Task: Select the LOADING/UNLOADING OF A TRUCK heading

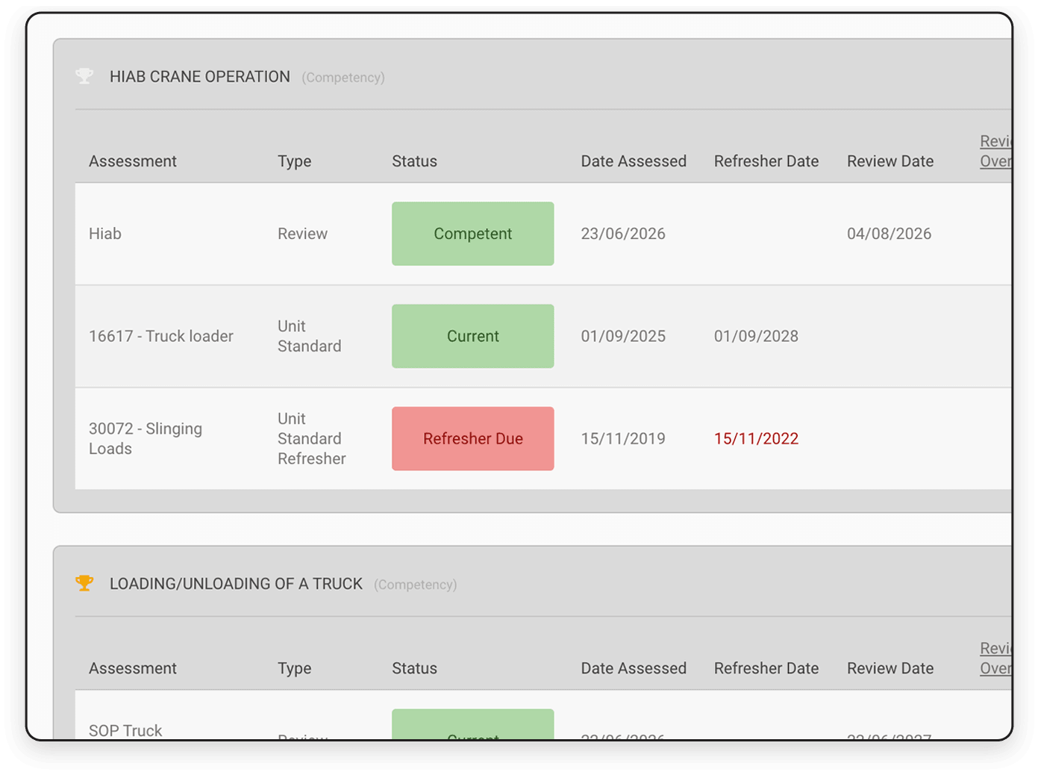Action: (x=236, y=584)
